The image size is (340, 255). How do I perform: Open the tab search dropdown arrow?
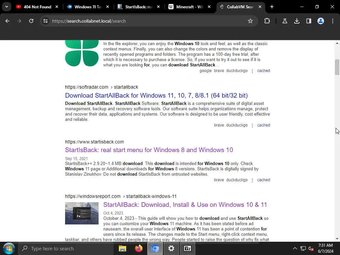pyautogui.click(x=7, y=7)
